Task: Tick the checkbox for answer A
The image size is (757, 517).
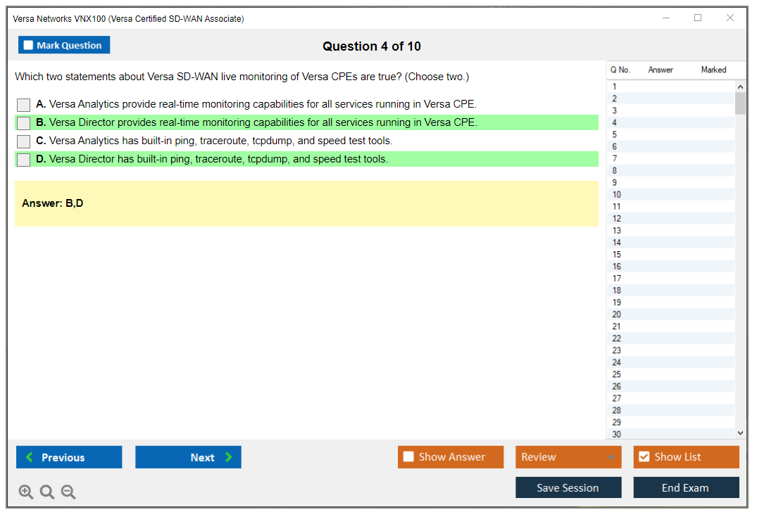Action: (24, 105)
